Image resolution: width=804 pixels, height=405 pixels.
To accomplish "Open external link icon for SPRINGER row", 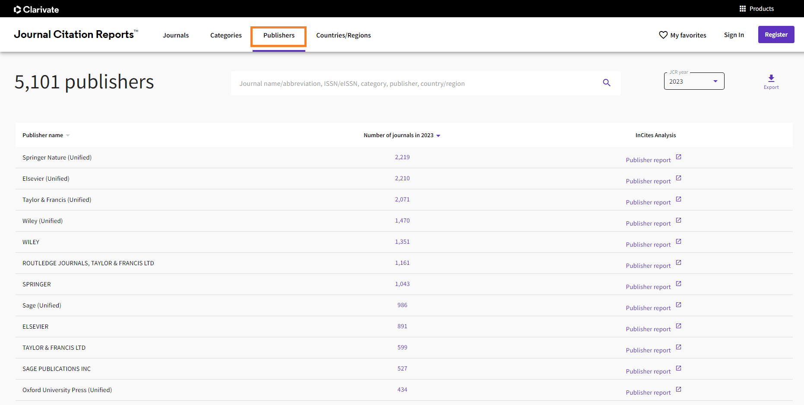I will [679, 284].
